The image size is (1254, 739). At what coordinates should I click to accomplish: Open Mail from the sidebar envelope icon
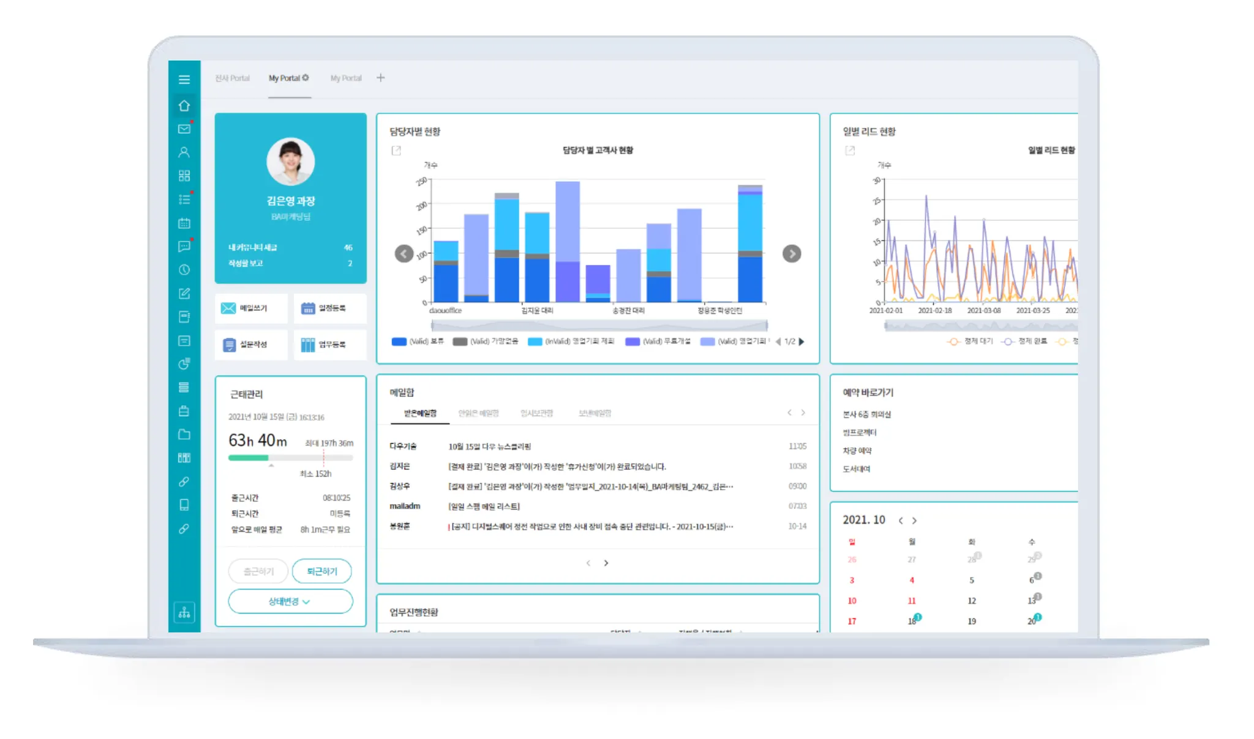click(184, 129)
